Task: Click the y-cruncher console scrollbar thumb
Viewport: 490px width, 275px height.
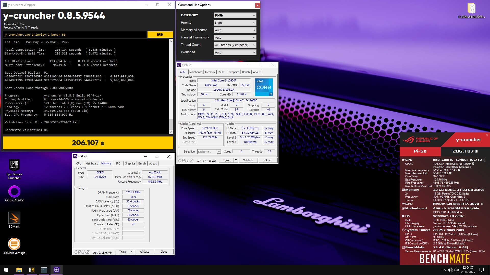Action: (x=171, y=124)
